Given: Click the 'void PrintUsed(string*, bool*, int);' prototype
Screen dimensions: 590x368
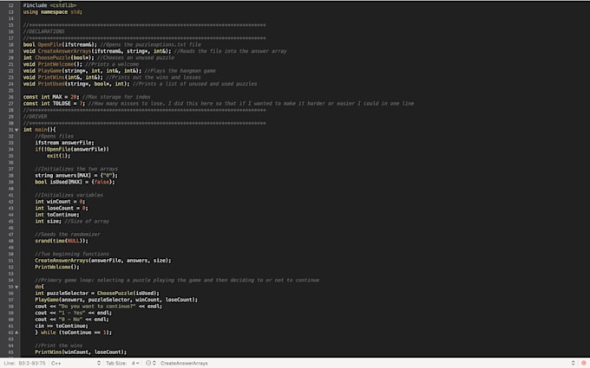Looking at the screenshot, I should (76, 84).
